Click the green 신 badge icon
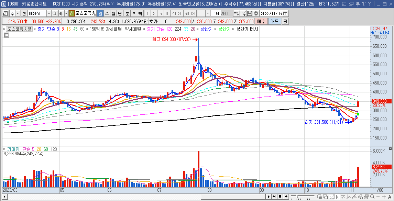The height and width of the screenshot is (201, 394). [x=72, y=13]
